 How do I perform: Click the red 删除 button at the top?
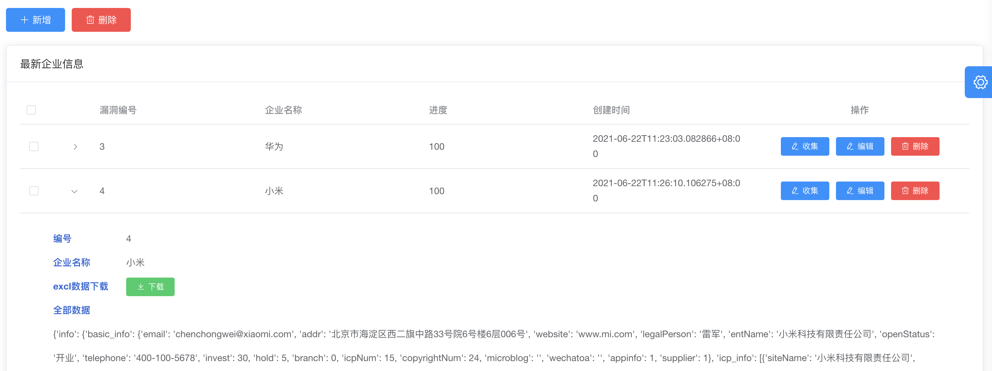[101, 20]
